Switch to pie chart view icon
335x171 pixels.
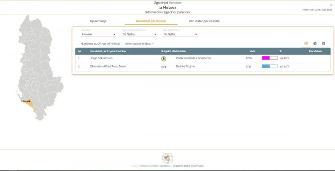click(315, 43)
